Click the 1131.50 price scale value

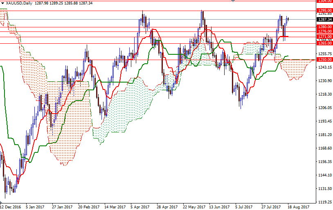[324, 189]
